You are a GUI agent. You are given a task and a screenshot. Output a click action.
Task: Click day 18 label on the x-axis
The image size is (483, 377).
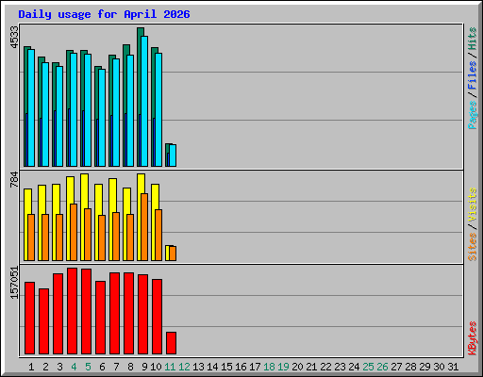click(269, 367)
